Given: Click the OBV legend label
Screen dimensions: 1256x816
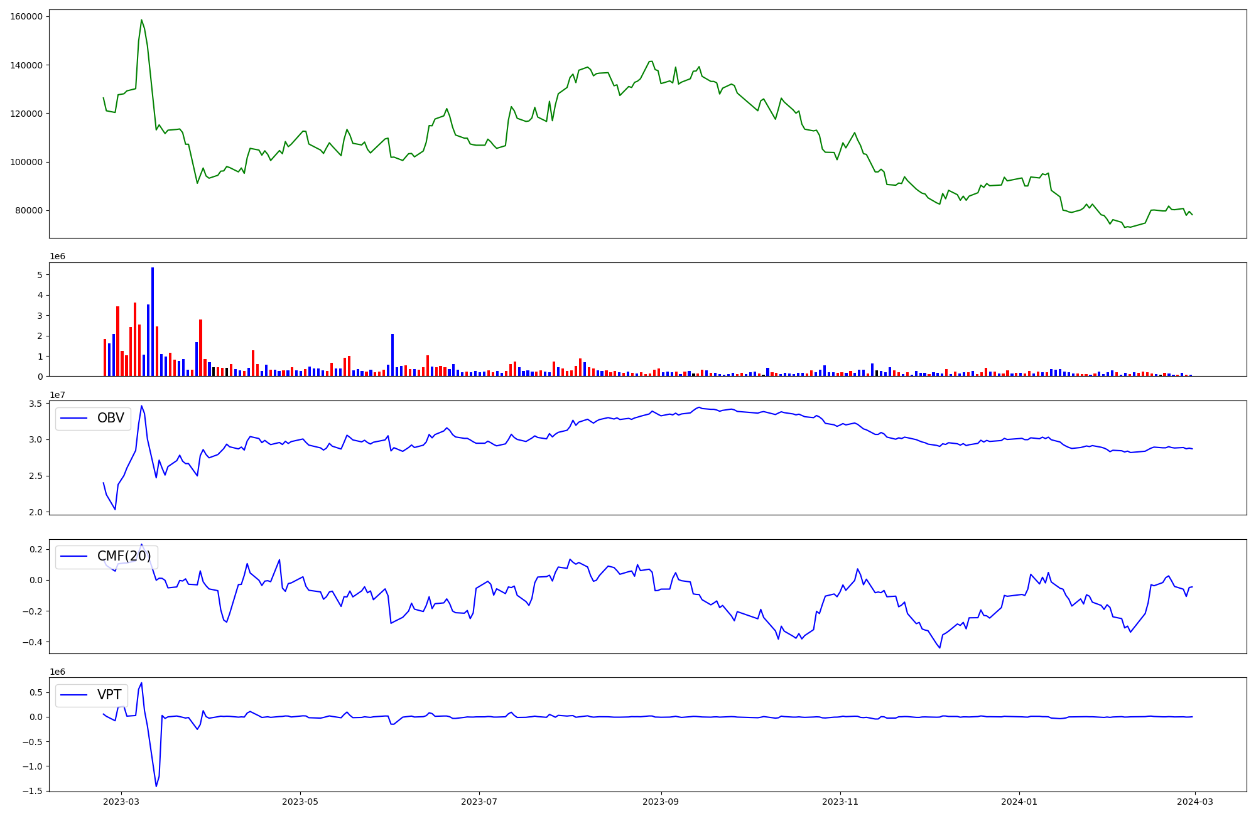Looking at the screenshot, I should 110,418.
